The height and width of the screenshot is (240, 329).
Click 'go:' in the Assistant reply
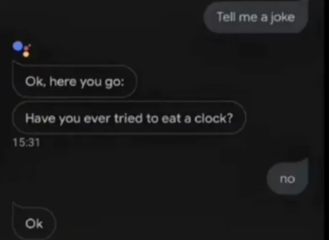coord(115,82)
